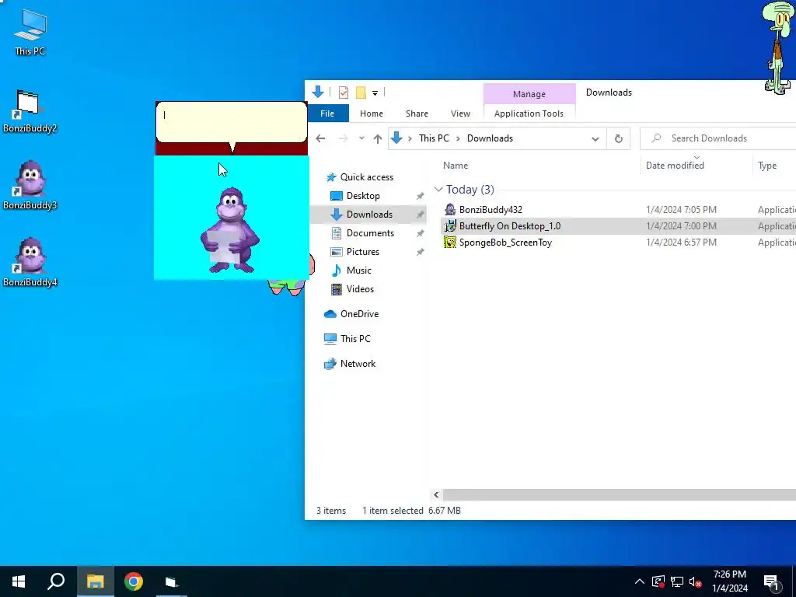
Task: Select Quick access in navigation pane
Action: pyautogui.click(x=367, y=177)
